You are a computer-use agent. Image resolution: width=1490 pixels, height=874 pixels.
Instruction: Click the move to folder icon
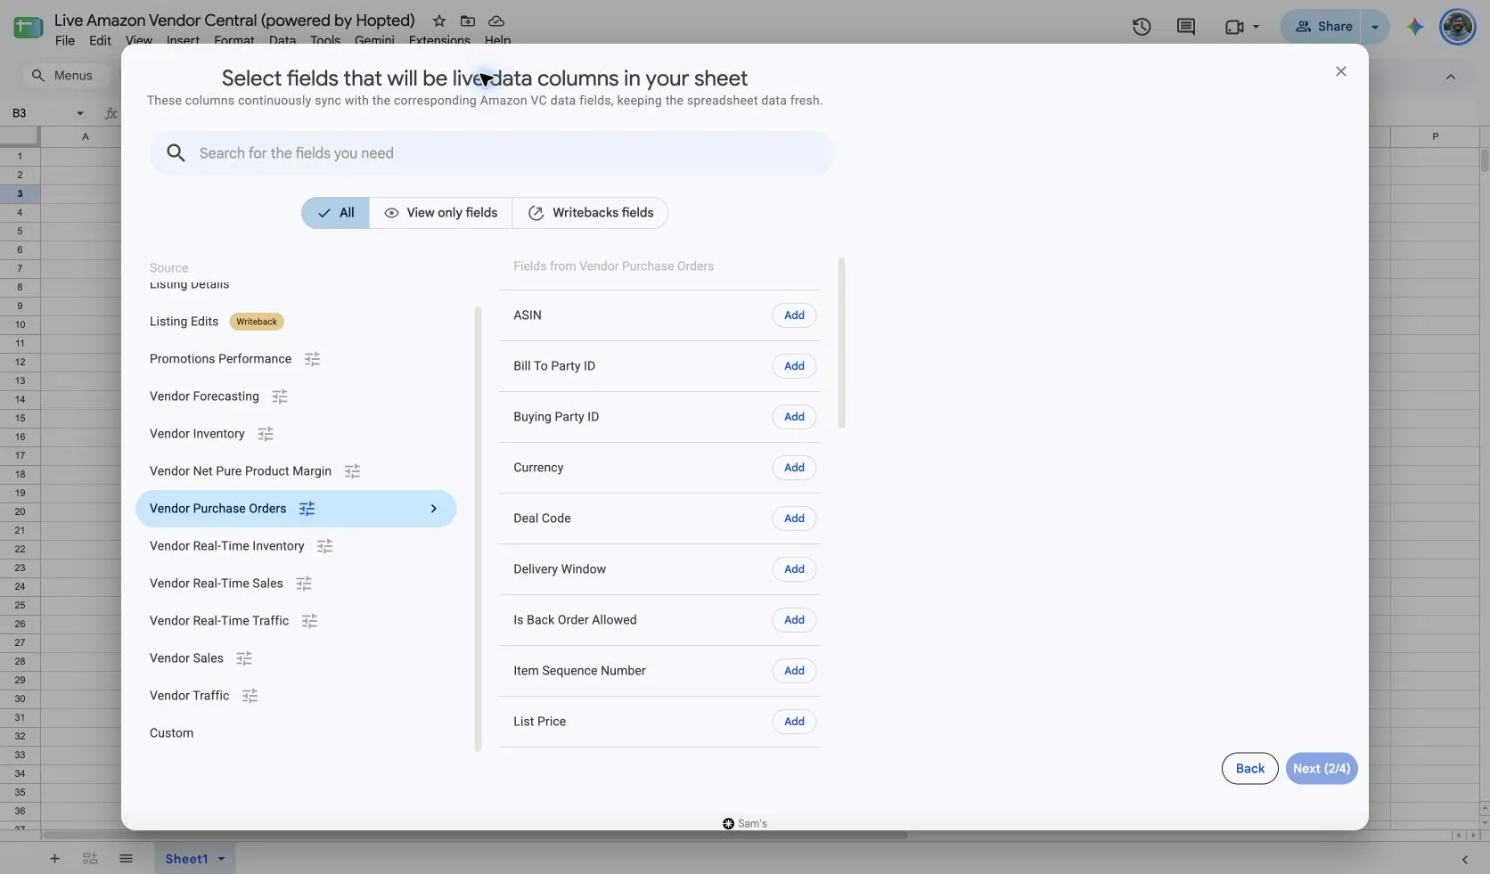pyautogui.click(x=468, y=20)
